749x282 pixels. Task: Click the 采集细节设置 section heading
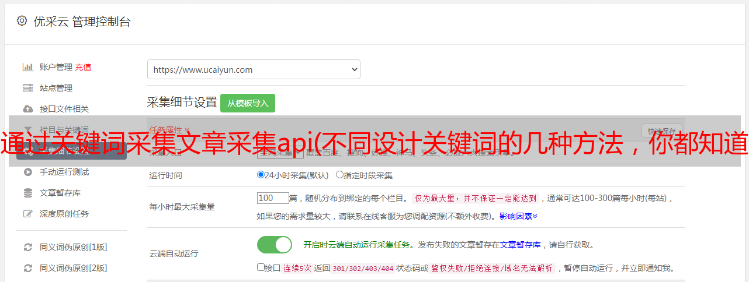click(182, 103)
